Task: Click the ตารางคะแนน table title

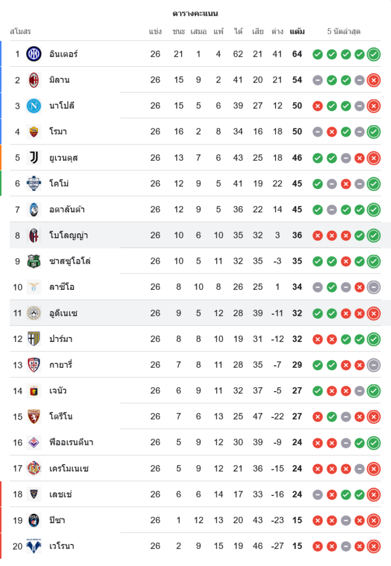Action: point(195,14)
